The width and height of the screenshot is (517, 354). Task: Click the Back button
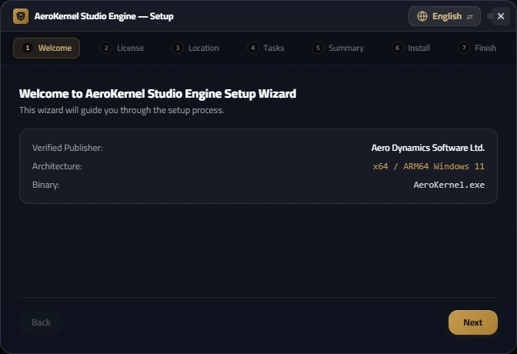(42, 322)
